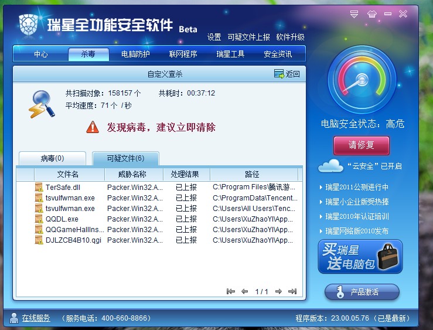Viewport: 433px width, 330px height.
Task: Go to last page arrow
Action: tap(292, 291)
